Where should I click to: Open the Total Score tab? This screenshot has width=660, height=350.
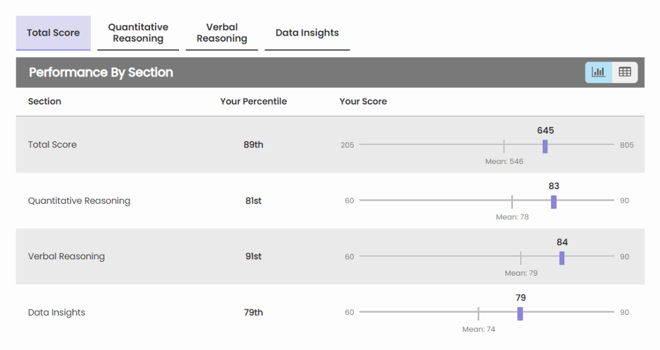click(x=53, y=33)
